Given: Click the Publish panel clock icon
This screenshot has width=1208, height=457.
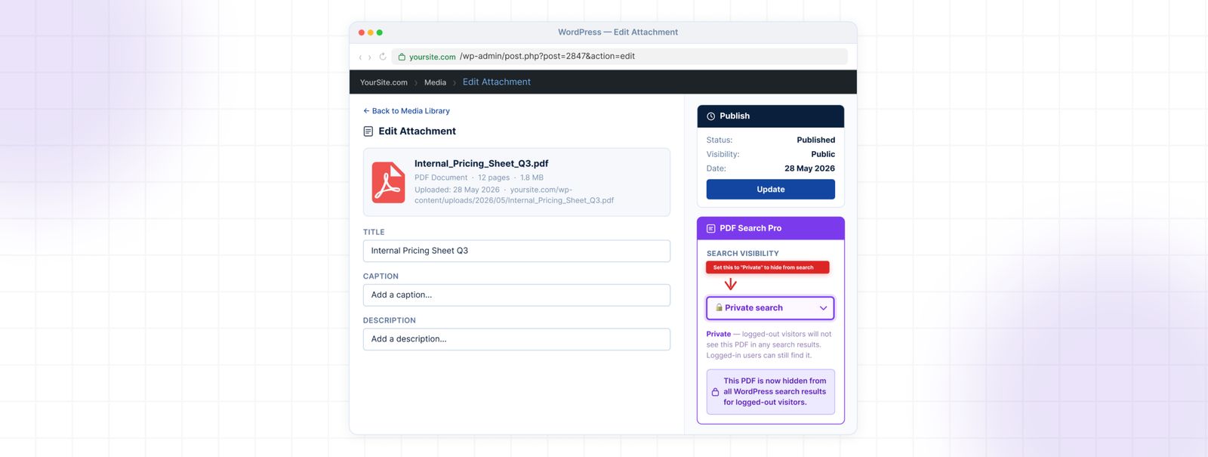Looking at the screenshot, I should coord(710,116).
